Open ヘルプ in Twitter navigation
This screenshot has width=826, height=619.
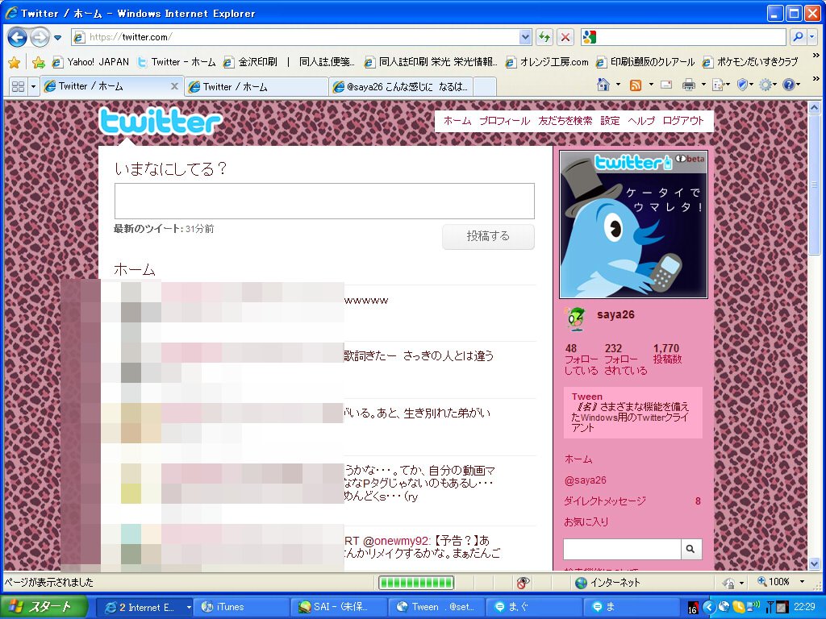point(641,121)
